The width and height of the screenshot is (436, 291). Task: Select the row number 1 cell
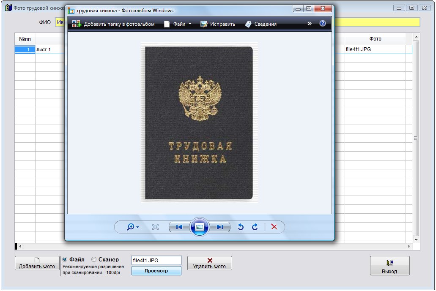25,49
